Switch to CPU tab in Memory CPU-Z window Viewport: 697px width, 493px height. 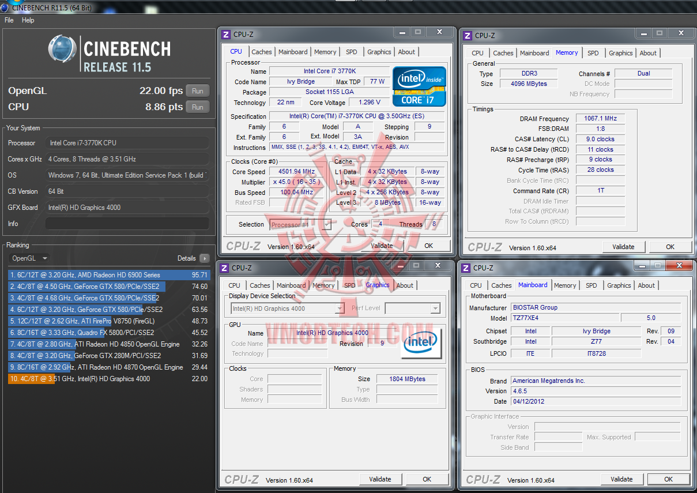[478, 53]
